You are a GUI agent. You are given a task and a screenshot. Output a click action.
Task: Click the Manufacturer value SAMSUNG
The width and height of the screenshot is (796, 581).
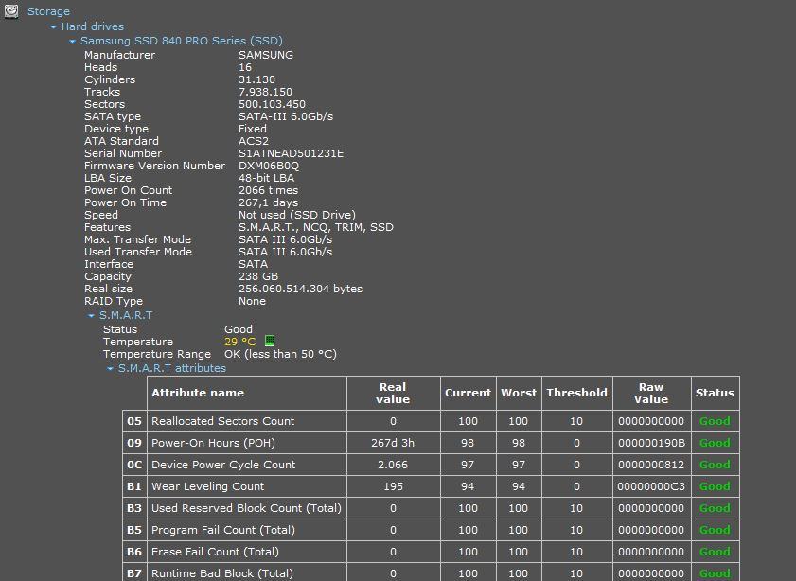point(266,55)
